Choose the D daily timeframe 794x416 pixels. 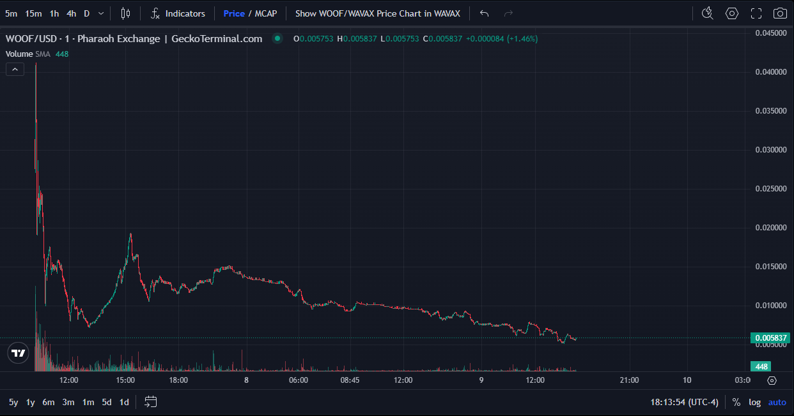coord(87,13)
